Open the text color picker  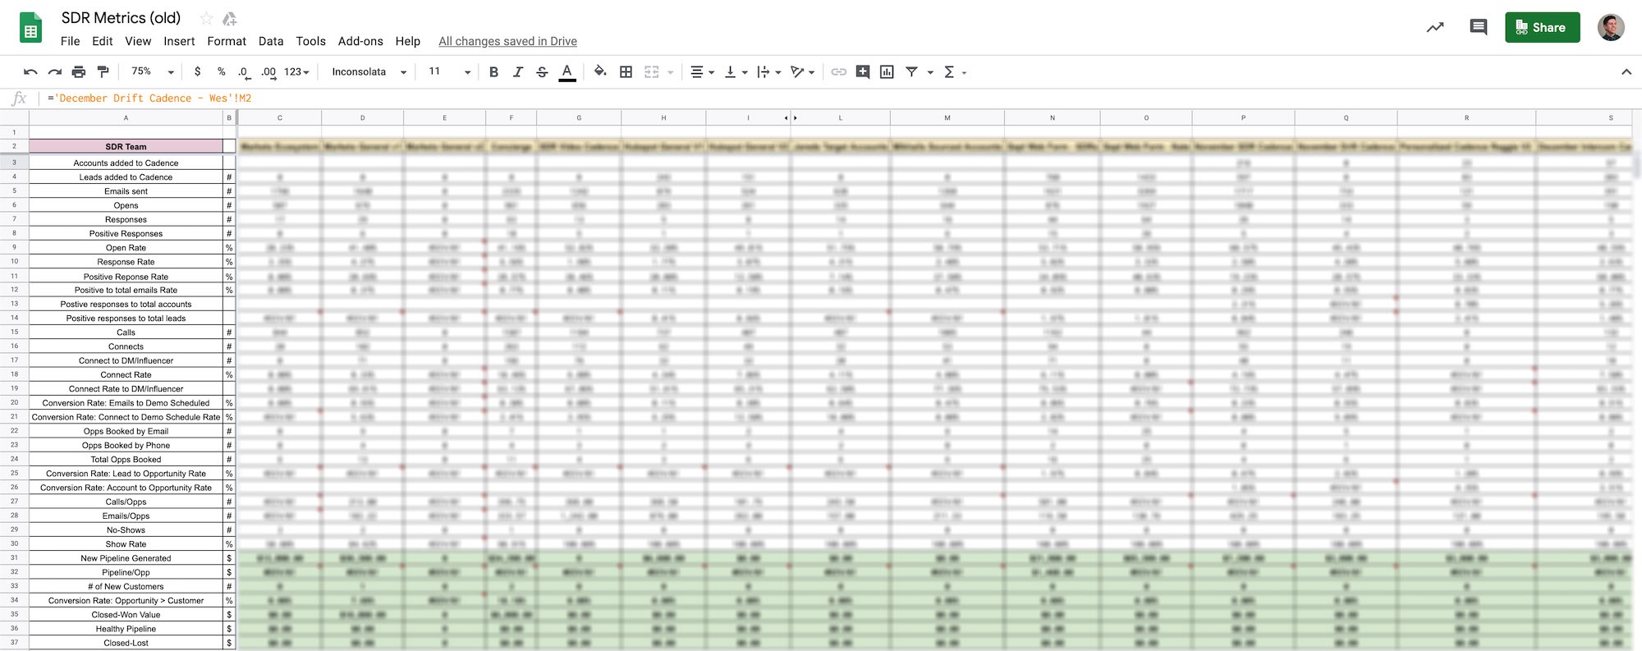click(x=566, y=72)
